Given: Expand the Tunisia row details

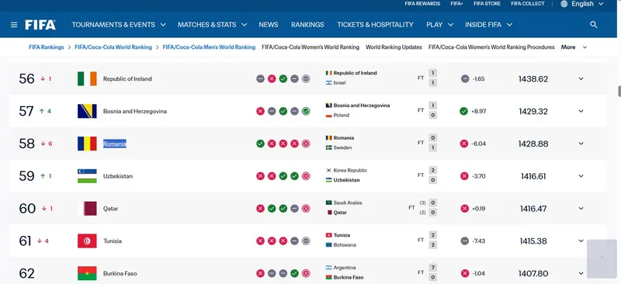Looking at the screenshot, I should pos(581,241).
